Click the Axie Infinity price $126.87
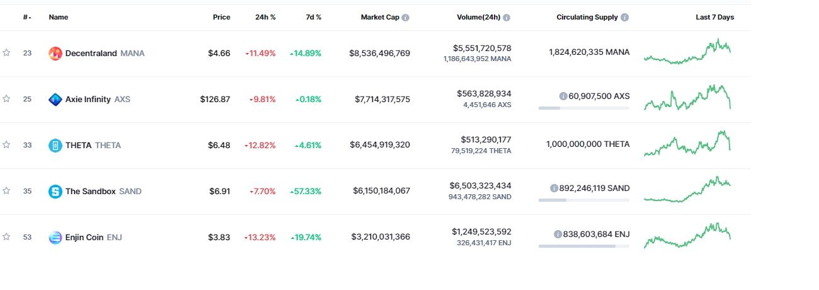The width and height of the screenshot is (819, 290). [215, 100]
